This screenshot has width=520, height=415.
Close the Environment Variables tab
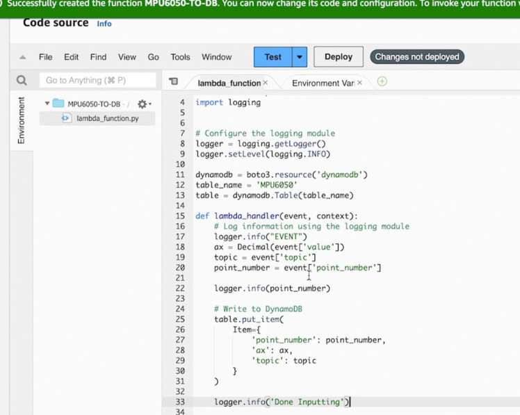pos(359,83)
